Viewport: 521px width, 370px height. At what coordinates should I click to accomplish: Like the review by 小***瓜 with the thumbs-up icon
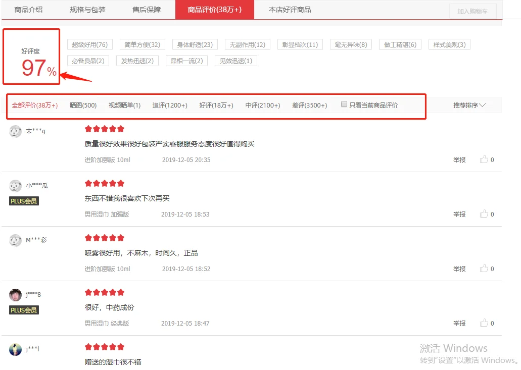tap(484, 214)
